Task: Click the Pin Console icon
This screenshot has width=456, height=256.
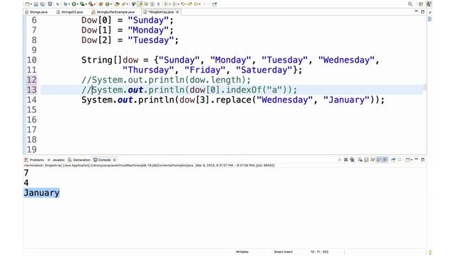Action: 393,159
